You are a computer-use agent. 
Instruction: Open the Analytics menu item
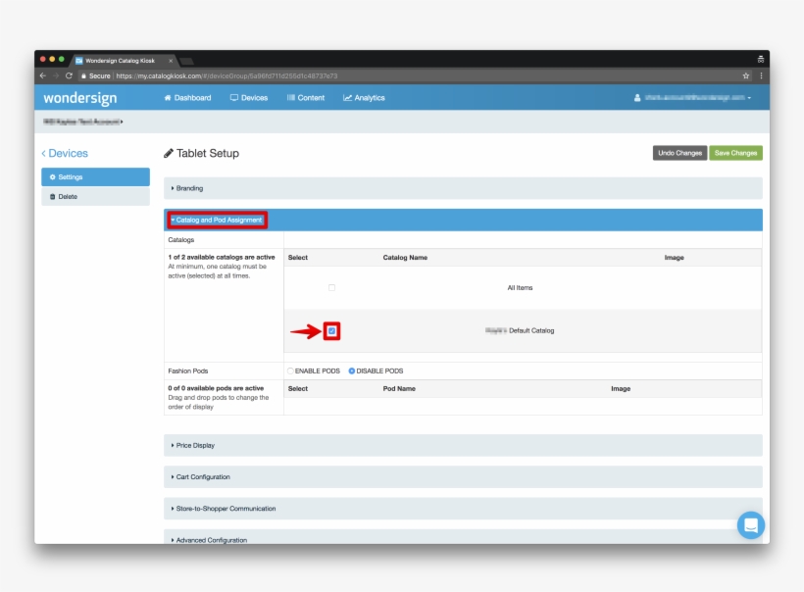point(364,98)
